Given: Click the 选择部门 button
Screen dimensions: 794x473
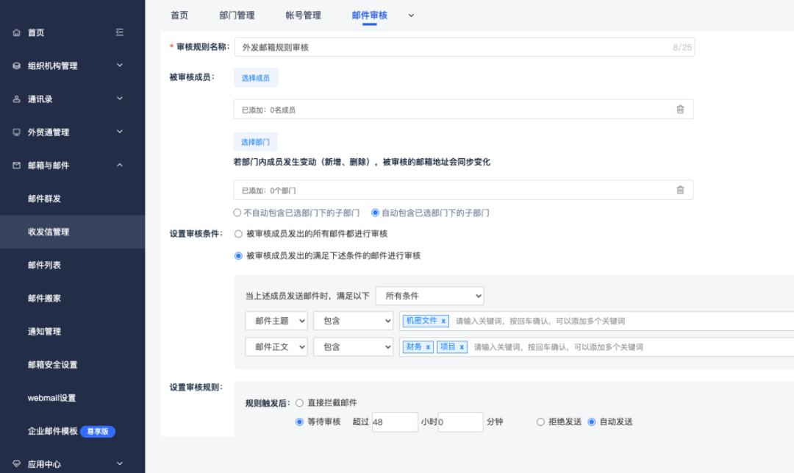Looking at the screenshot, I should click(255, 141).
